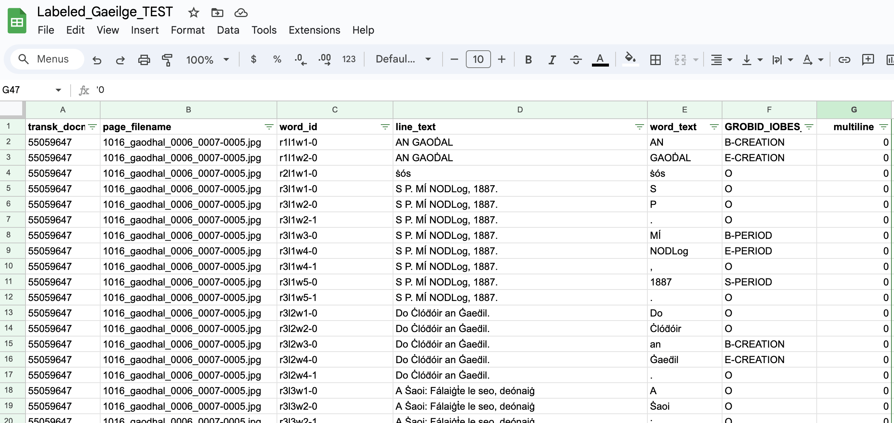Toggle italic text formatting

(x=552, y=60)
